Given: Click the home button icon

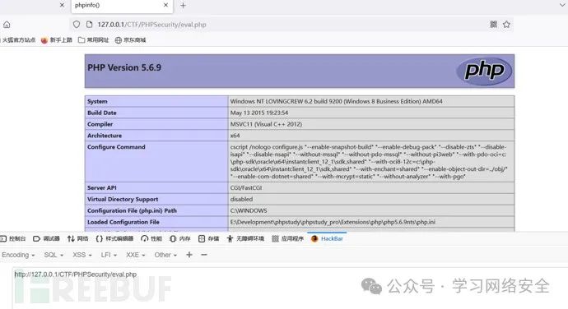Looking at the screenshot, I should pos(7,25).
